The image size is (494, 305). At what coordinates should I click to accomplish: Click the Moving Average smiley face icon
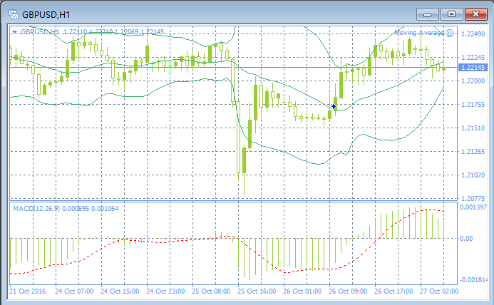pyautogui.click(x=450, y=33)
